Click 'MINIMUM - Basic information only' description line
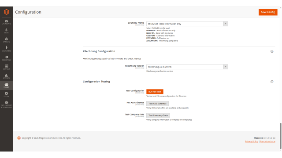The height and width of the screenshot is (158, 282). 160,31
